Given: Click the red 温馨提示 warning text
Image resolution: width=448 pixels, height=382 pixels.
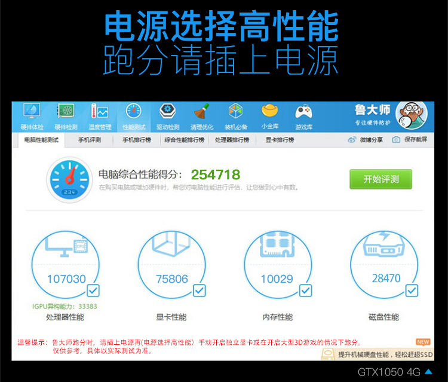Looking at the screenshot, I should point(189,346).
